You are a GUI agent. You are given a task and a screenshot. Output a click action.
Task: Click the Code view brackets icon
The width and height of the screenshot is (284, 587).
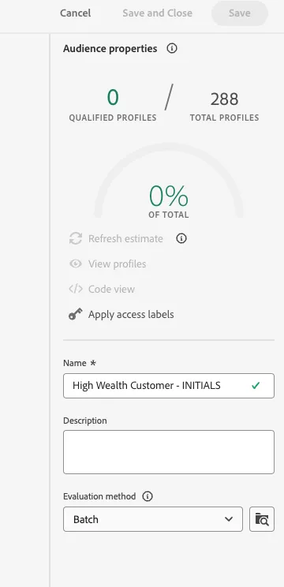click(76, 289)
